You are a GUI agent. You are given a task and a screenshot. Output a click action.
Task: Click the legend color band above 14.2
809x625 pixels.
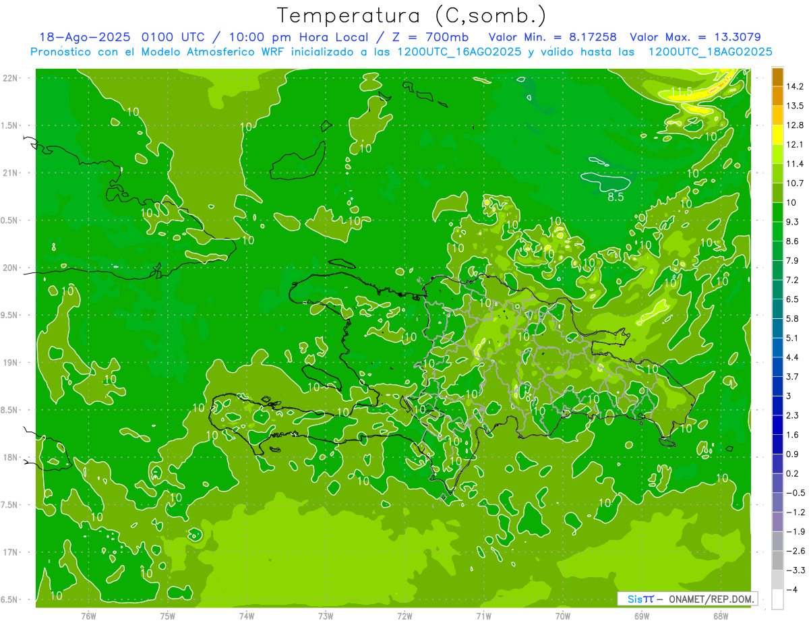point(777,77)
